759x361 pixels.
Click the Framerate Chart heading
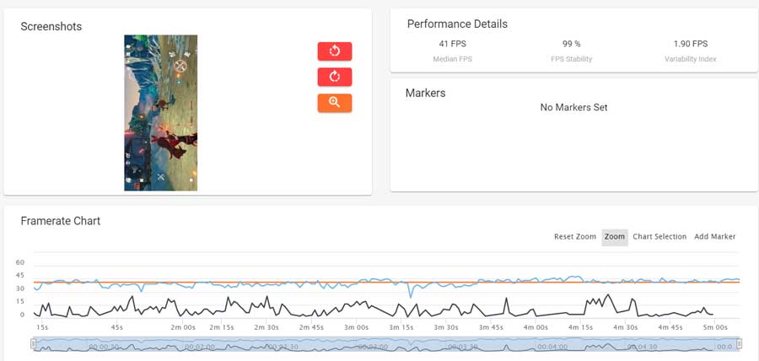tap(61, 221)
